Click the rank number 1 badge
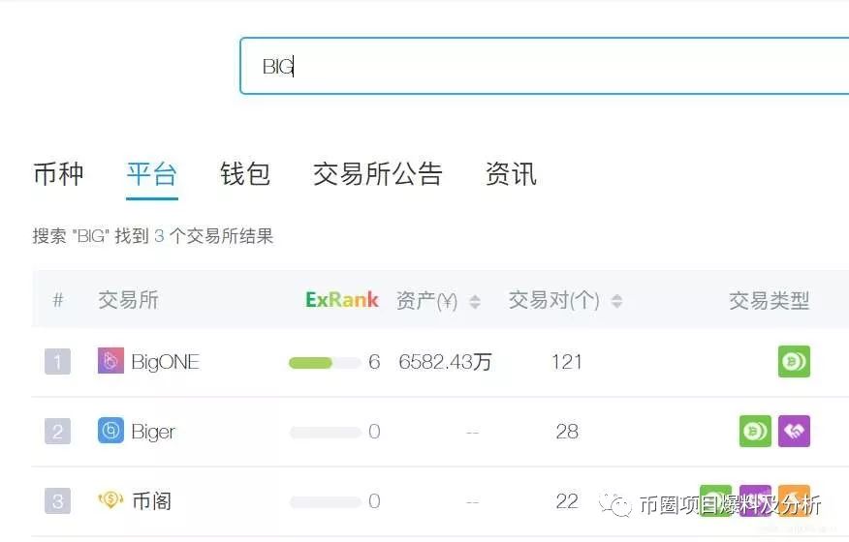The image size is (849, 542). click(57, 361)
